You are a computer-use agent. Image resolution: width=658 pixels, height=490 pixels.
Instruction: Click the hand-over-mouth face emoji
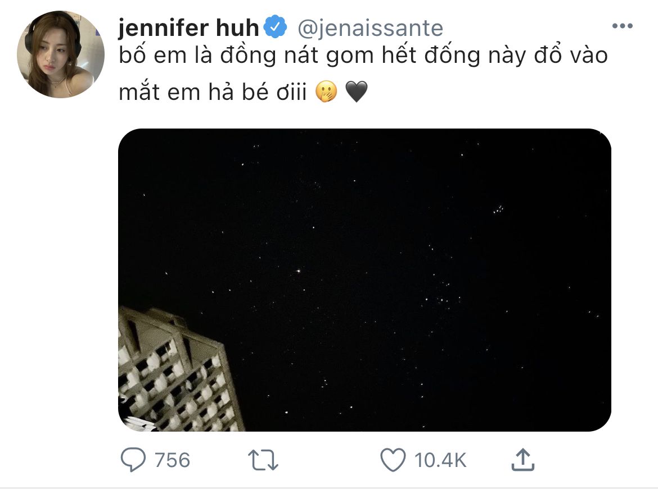point(327,92)
